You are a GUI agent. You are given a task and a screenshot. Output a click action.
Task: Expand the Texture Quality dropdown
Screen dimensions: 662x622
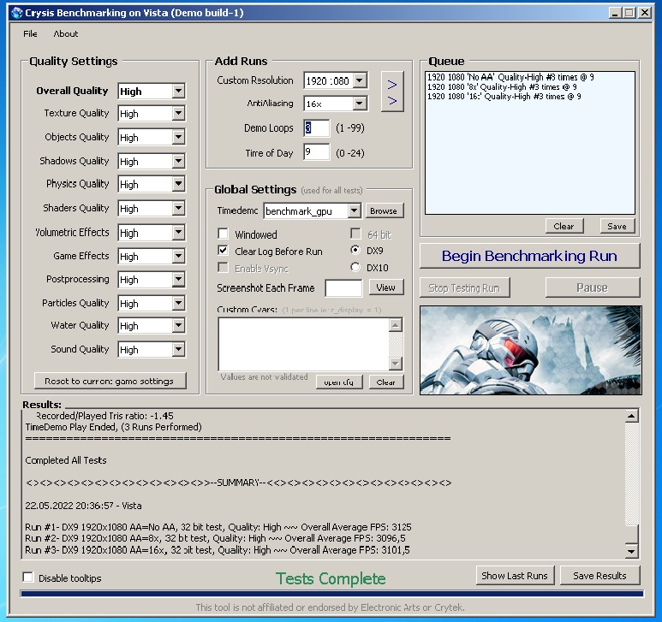point(179,113)
